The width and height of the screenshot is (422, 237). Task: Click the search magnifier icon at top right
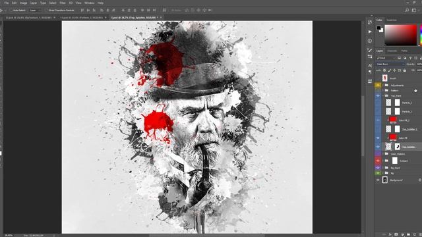(x=407, y=11)
